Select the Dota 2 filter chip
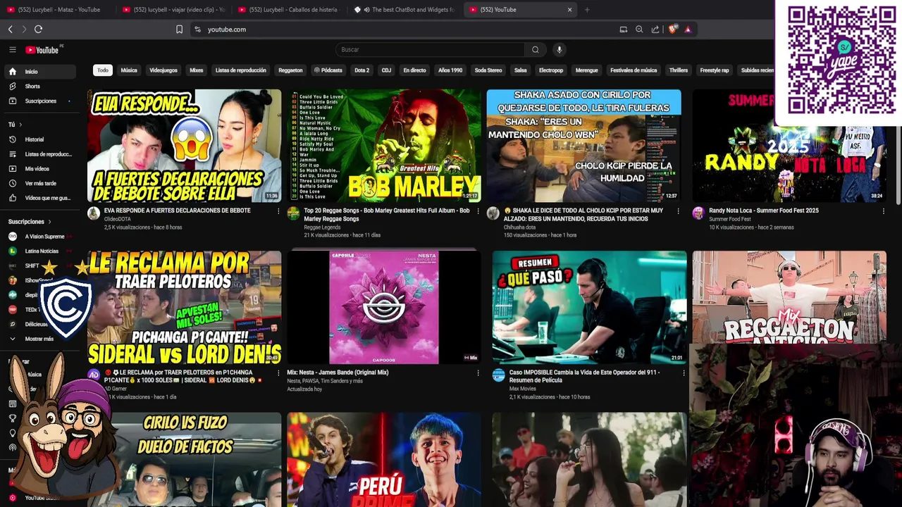 tap(362, 70)
